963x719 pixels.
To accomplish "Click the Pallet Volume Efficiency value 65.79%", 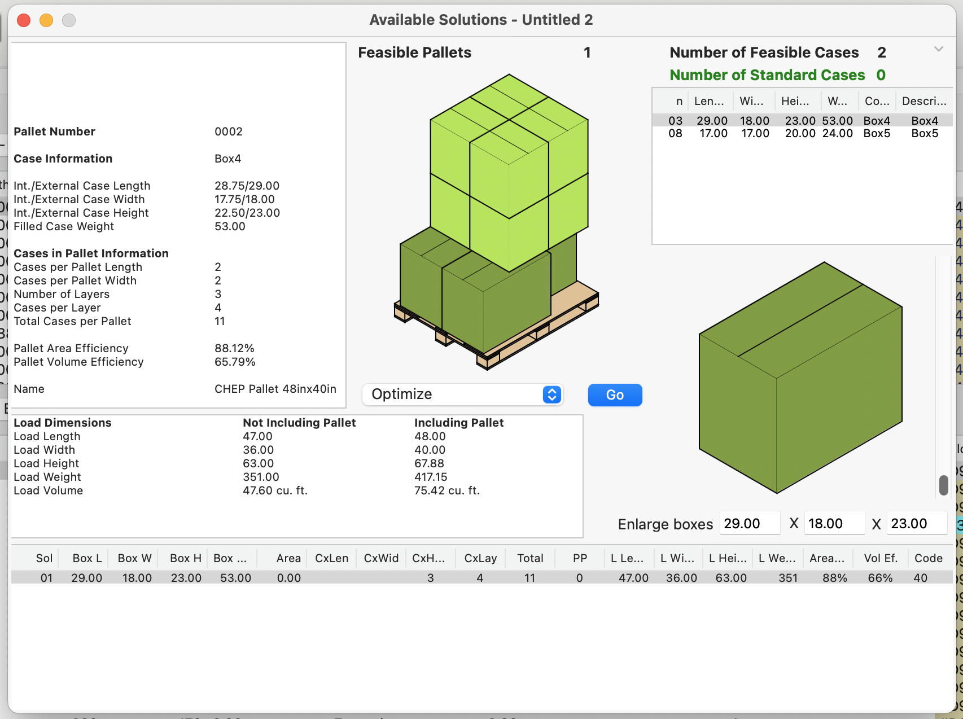I will click(x=235, y=362).
